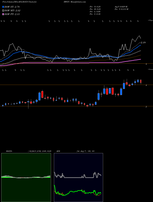
Task: Click the 'Pre V: 0.111 M' volume text
Action: 121,9
